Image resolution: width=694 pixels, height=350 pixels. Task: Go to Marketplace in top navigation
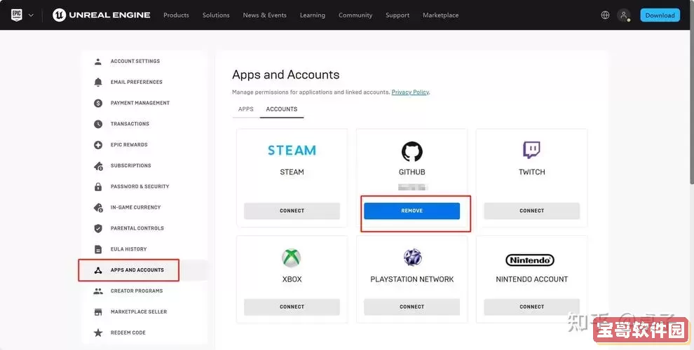click(440, 15)
